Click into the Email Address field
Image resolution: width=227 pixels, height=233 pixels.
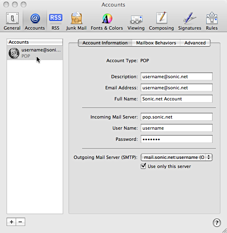point(177,88)
